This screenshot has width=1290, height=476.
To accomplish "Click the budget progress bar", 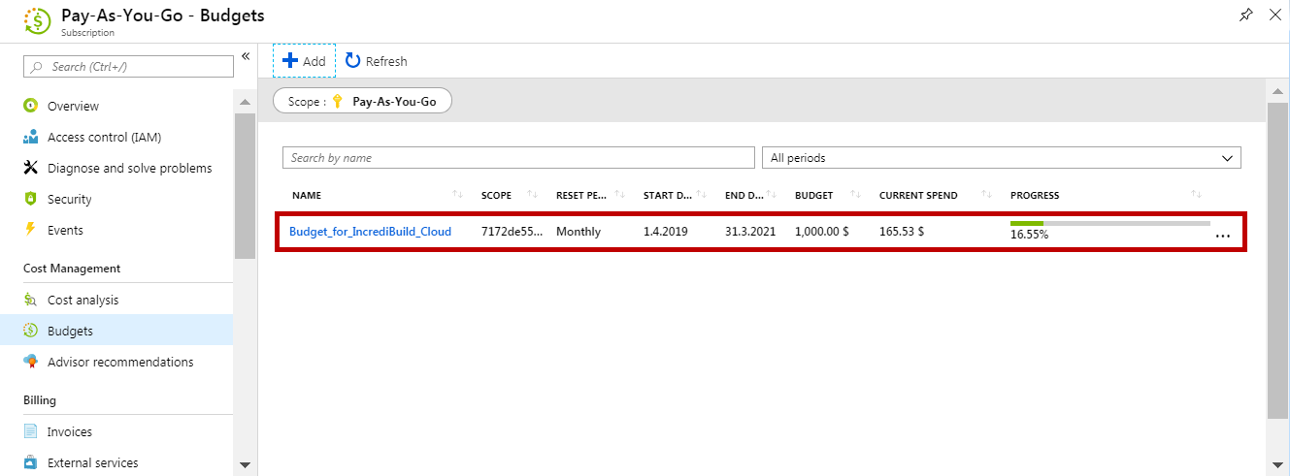I will pos(1109,223).
